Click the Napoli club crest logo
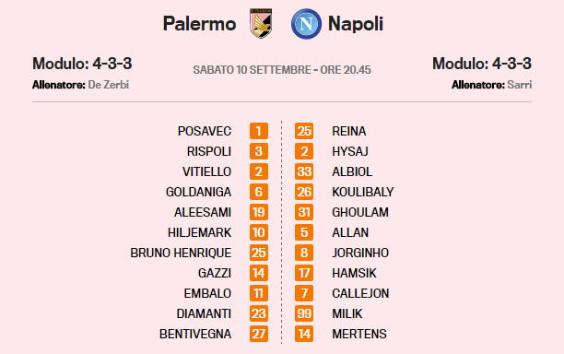This screenshot has width=564, height=354. [306, 24]
